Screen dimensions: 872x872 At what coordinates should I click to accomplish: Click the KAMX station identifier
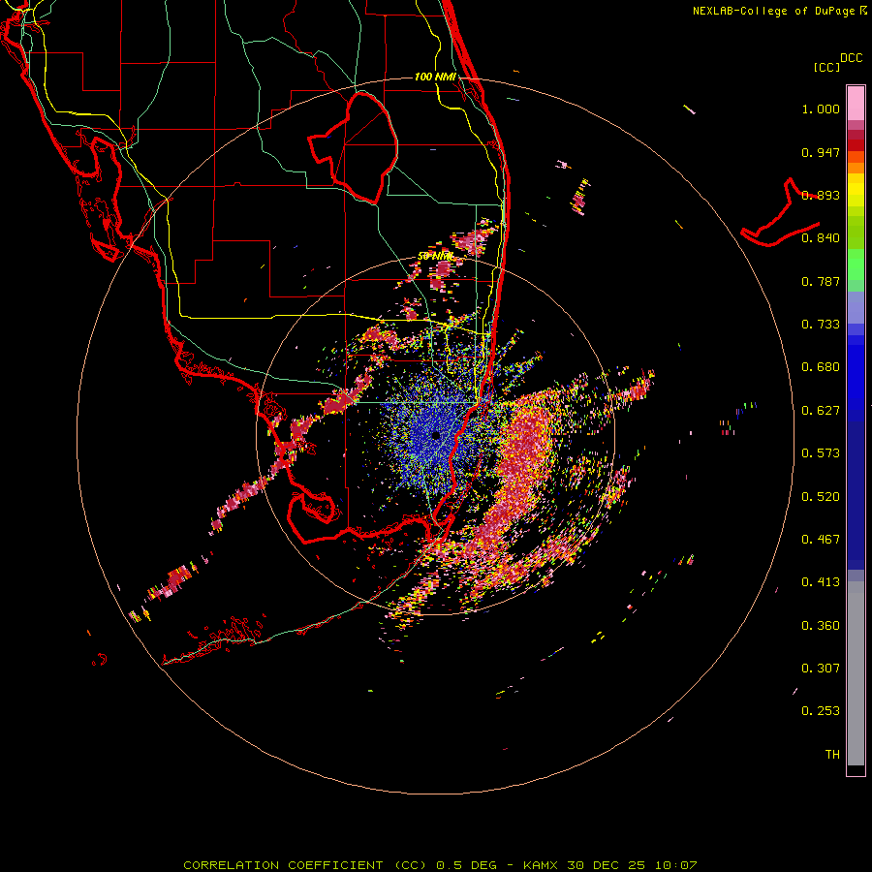540,865
